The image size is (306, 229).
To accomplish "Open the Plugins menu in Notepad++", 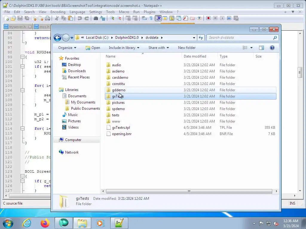I will tap(149, 12).
